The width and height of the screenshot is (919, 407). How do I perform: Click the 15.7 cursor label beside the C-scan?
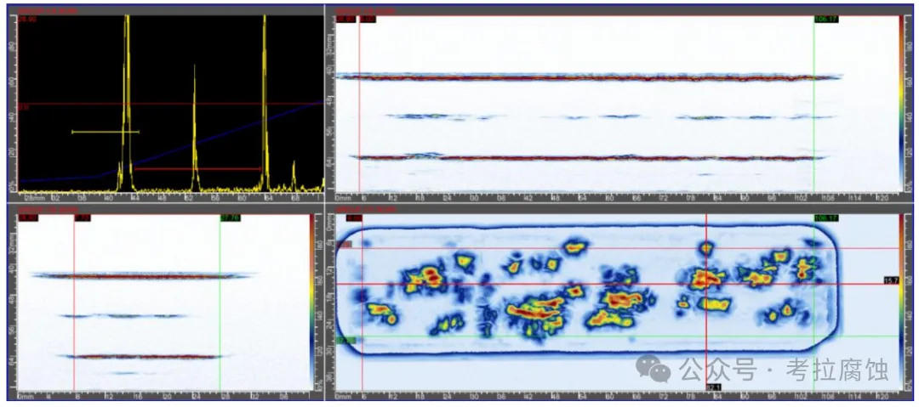click(892, 280)
